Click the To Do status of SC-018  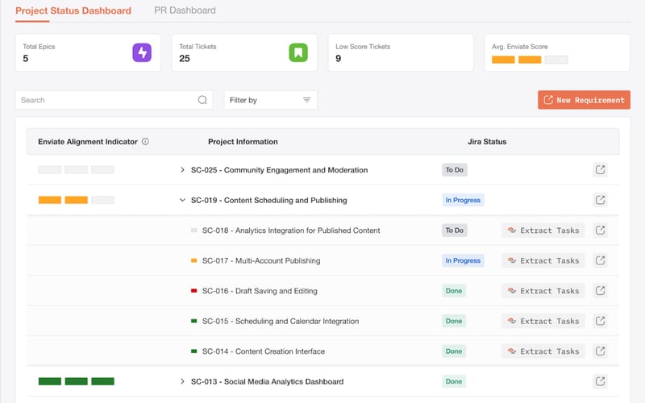coord(455,231)
